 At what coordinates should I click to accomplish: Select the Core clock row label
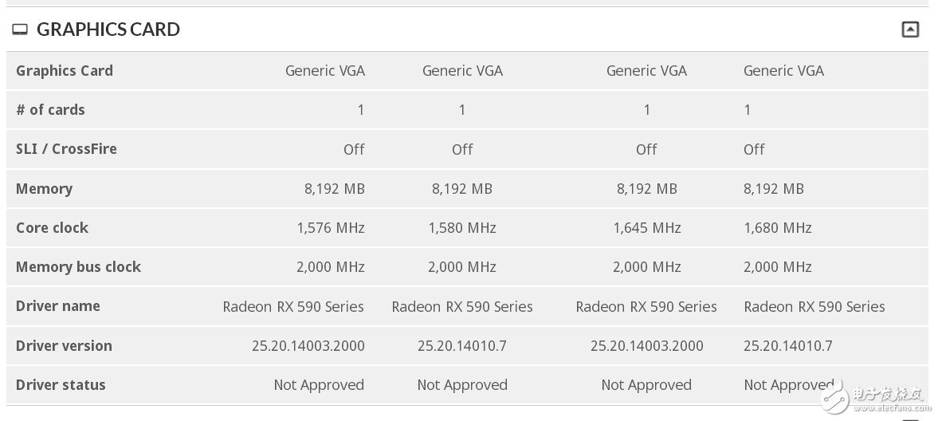pos(52,228)
